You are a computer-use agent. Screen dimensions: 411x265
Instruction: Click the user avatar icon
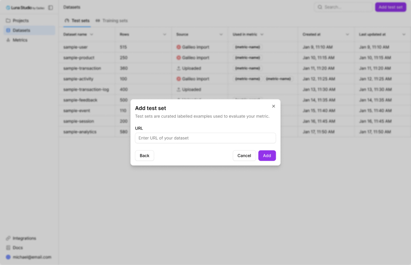coord(8,257)
